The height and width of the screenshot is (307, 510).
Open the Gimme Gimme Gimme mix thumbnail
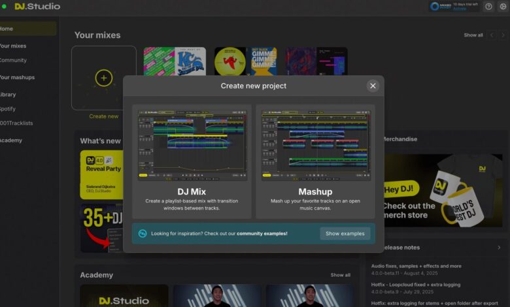[246, 61]
